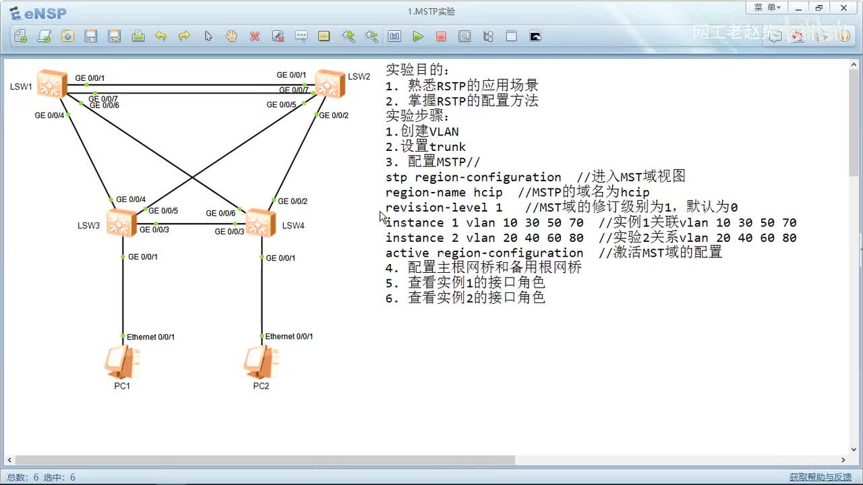Select the LSW3 switch
The width and height of the screenshot is (863, 485).
[x=121, y=222]
